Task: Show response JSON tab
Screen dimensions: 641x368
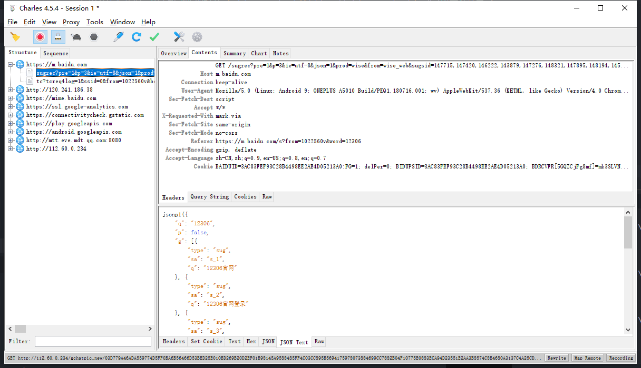Action: (x=268, y=342)
